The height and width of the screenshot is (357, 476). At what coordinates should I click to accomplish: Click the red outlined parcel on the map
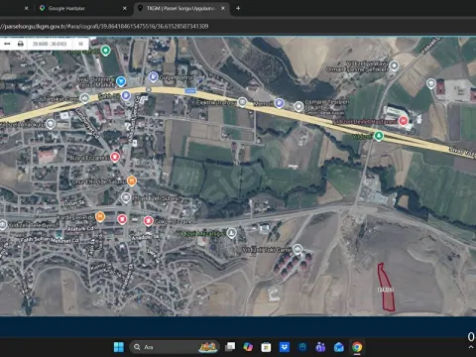point(386,288)
